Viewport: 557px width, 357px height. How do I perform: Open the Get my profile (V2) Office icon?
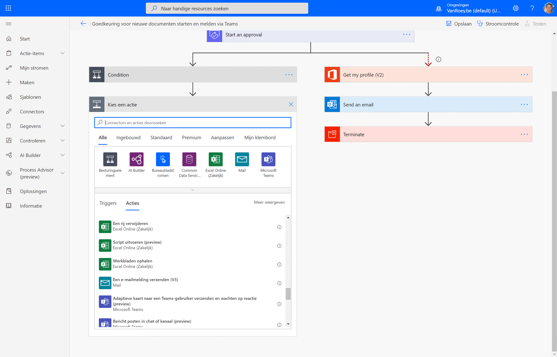click(x=332, y=75)
